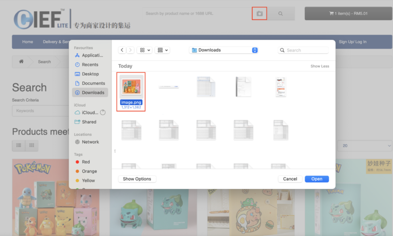393x236 pixels.
Task: Open the cart showing 1 item(s)
Action: [348, 13]
